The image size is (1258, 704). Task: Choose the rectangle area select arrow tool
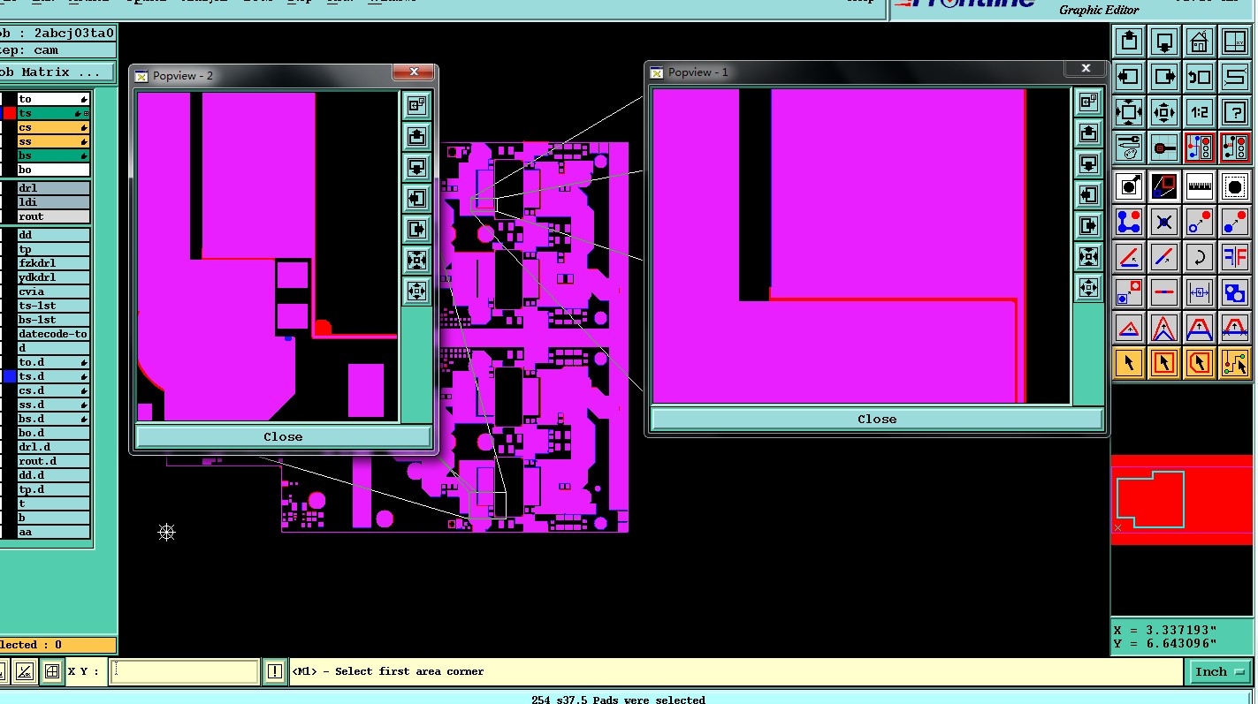[1164, 363]
